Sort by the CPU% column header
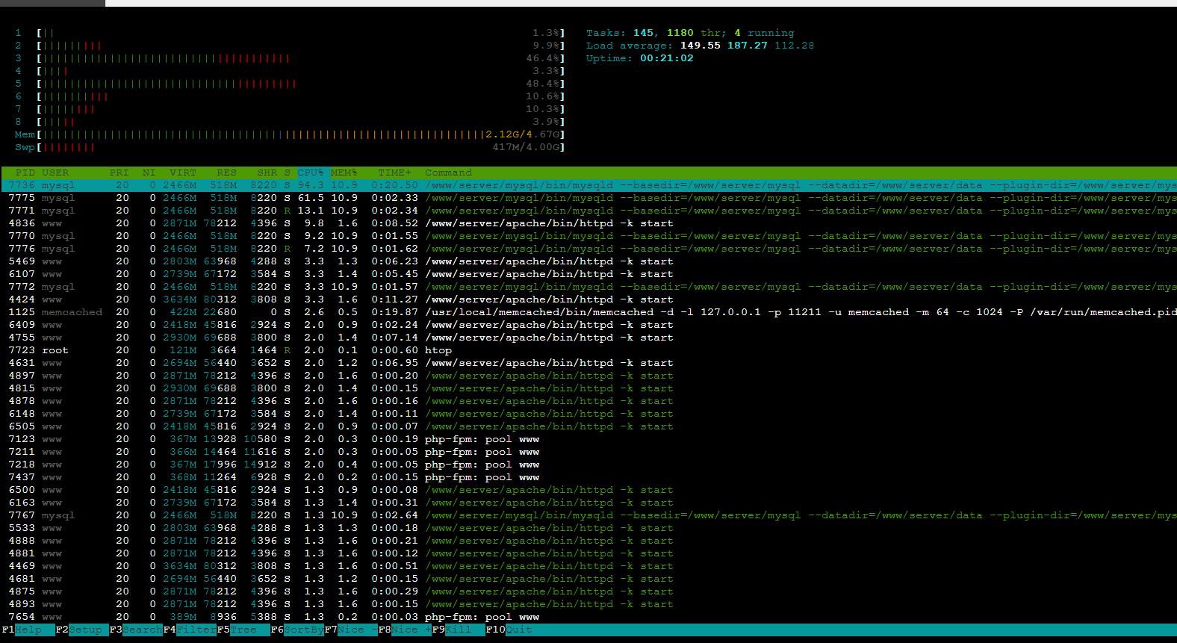The height and width of the screenshot is (643, 1177). [311, 173]
